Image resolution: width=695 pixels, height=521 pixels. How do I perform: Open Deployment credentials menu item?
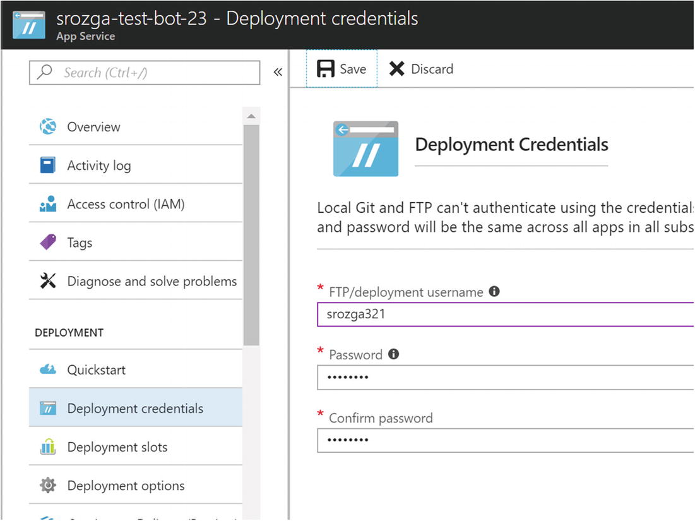pos(135,409)
